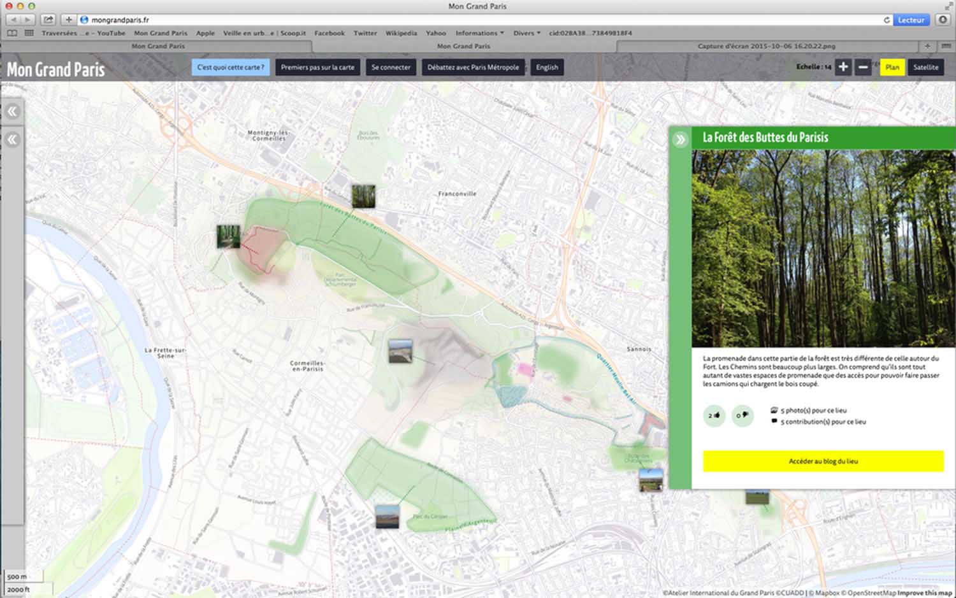Click the Safari share icon
Viewport: 956px width, 598px height.
[48, 20]
